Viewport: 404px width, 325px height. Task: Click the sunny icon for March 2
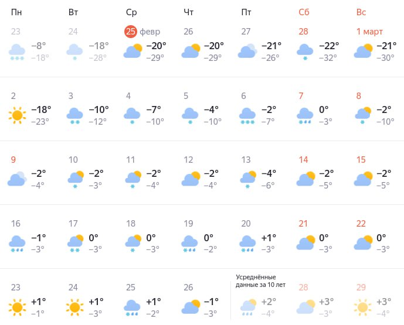tap(17, 115)
